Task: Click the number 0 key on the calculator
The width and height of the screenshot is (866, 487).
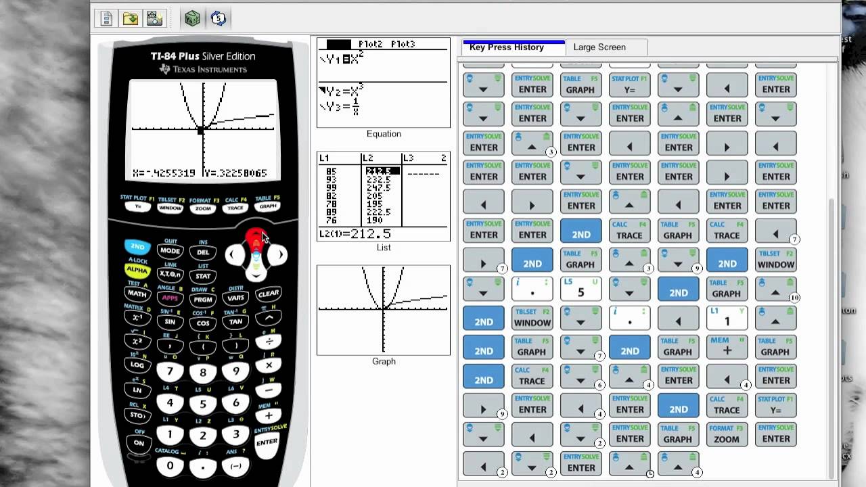Action: click(x=170, y=465)
